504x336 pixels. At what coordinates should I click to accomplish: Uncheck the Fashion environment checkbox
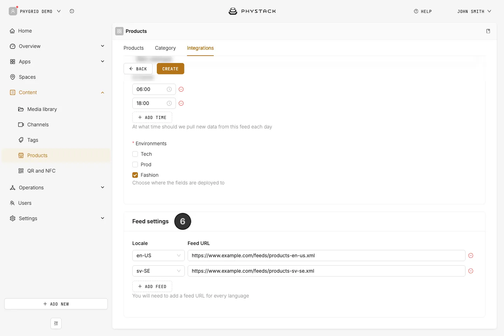tap(135, 175)
